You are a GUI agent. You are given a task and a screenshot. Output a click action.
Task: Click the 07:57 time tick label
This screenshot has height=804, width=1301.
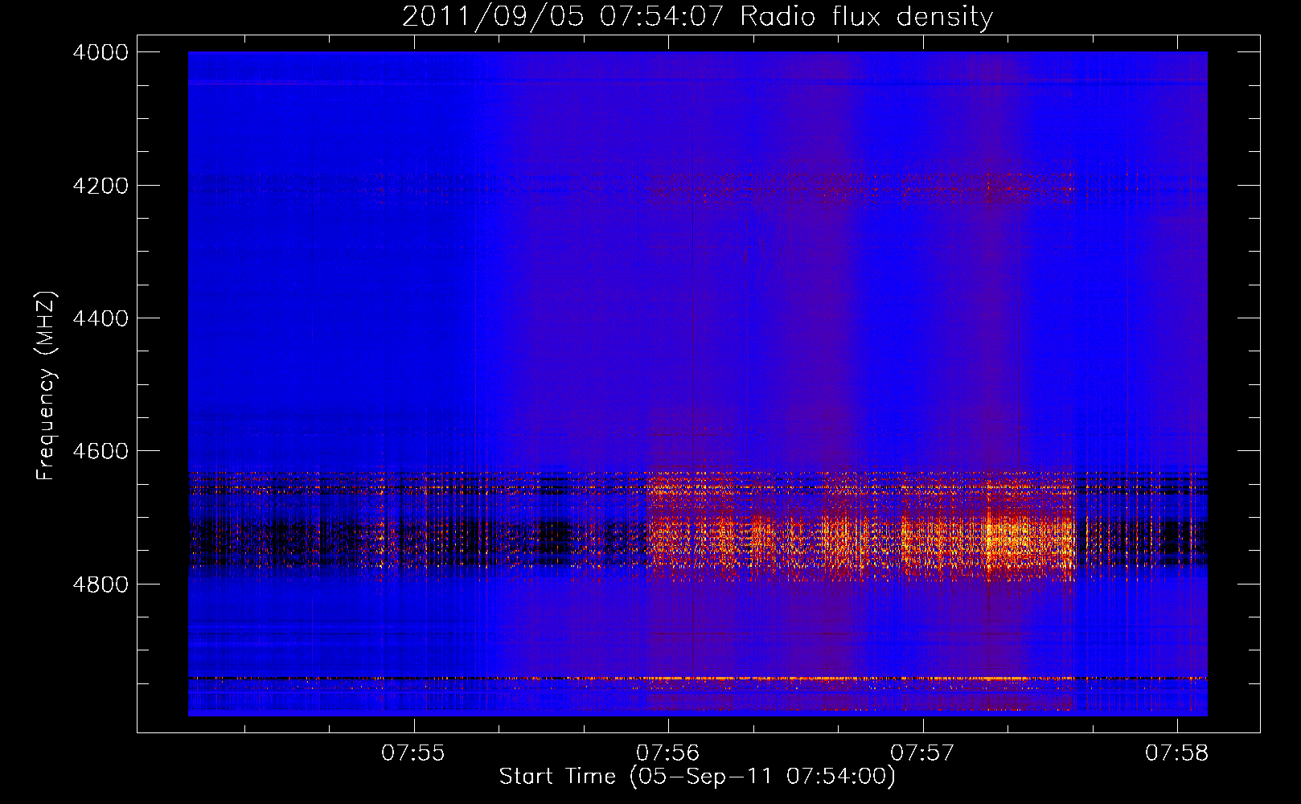tap(922, 753)
